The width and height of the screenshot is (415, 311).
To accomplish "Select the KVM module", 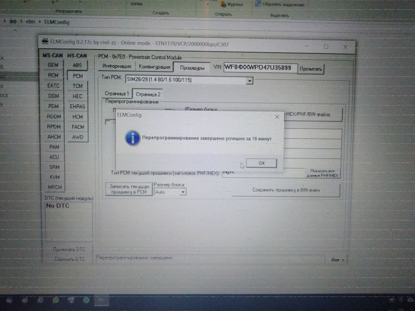I will (54, 177).
